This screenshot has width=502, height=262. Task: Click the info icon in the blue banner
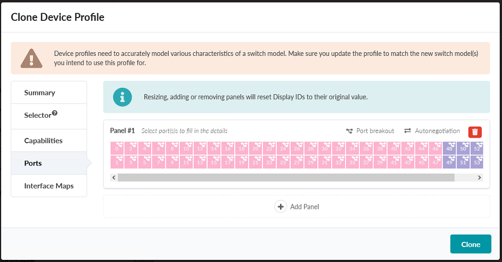(x=123, y=97)
